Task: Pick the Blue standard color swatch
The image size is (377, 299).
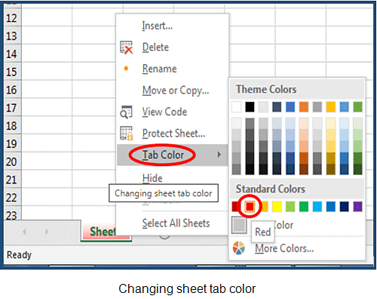Action: [331, 207]
